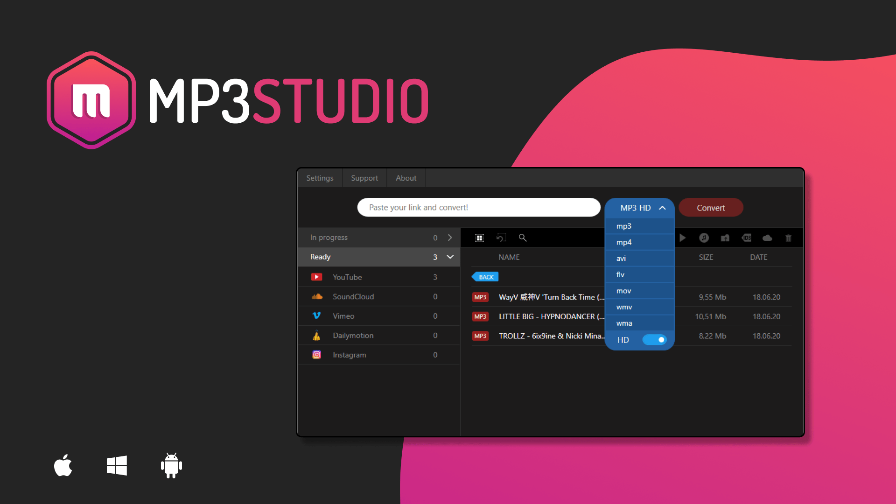The width and height of the screenshot is (896, 504).
Task: Click the Apple platform icon
Action: [63, 465]
